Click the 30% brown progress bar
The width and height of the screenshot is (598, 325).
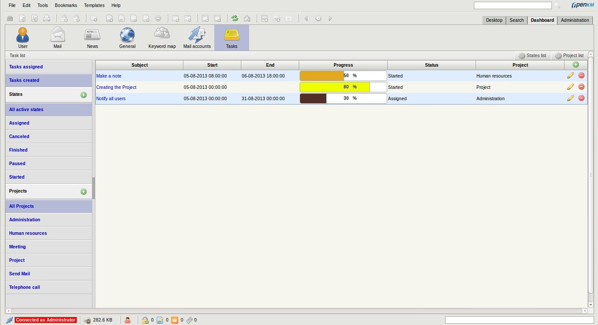click(343, 98)
